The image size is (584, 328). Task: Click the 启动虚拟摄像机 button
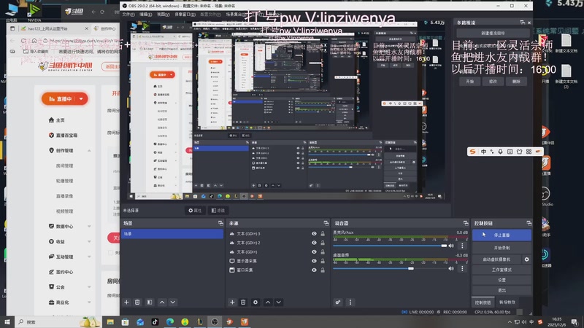pos(496,259)
